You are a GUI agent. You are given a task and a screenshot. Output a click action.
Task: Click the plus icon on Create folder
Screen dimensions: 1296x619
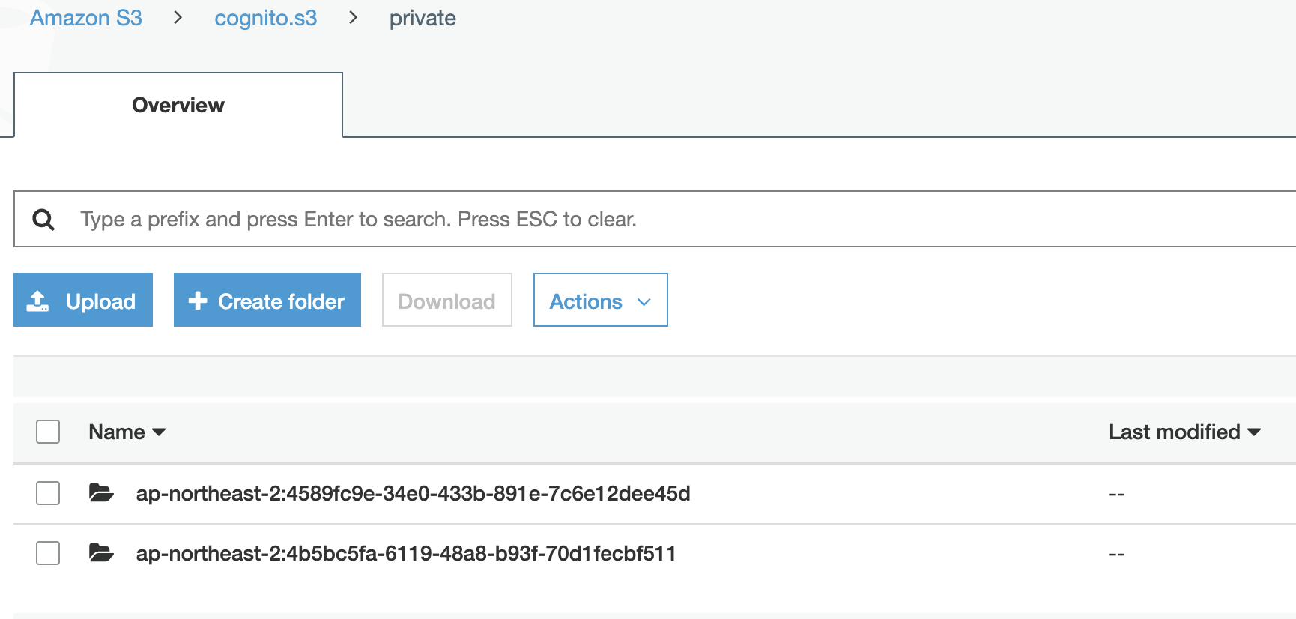198,301
